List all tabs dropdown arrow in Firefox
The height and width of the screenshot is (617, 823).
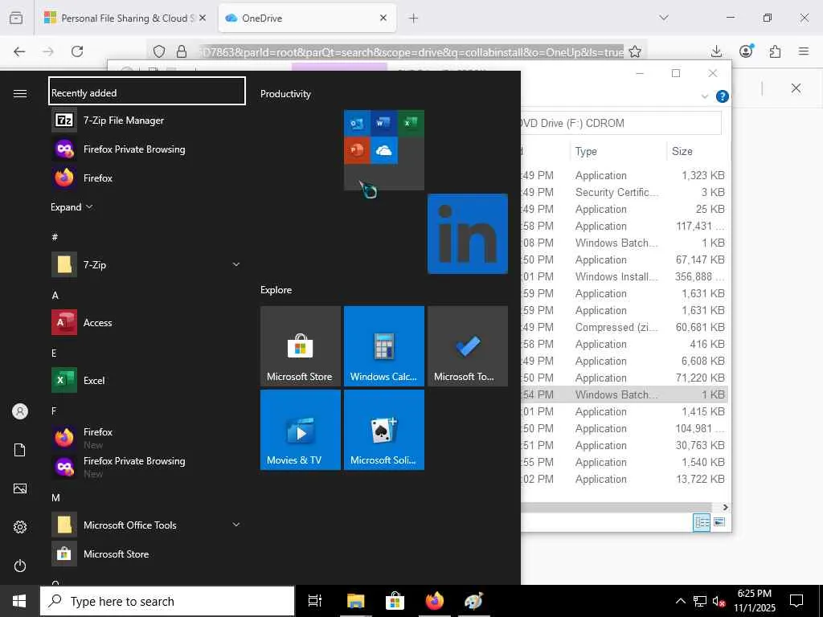pyautogui.click(x=664, y=18)
